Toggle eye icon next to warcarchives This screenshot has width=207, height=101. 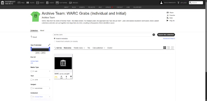[34, 88]
